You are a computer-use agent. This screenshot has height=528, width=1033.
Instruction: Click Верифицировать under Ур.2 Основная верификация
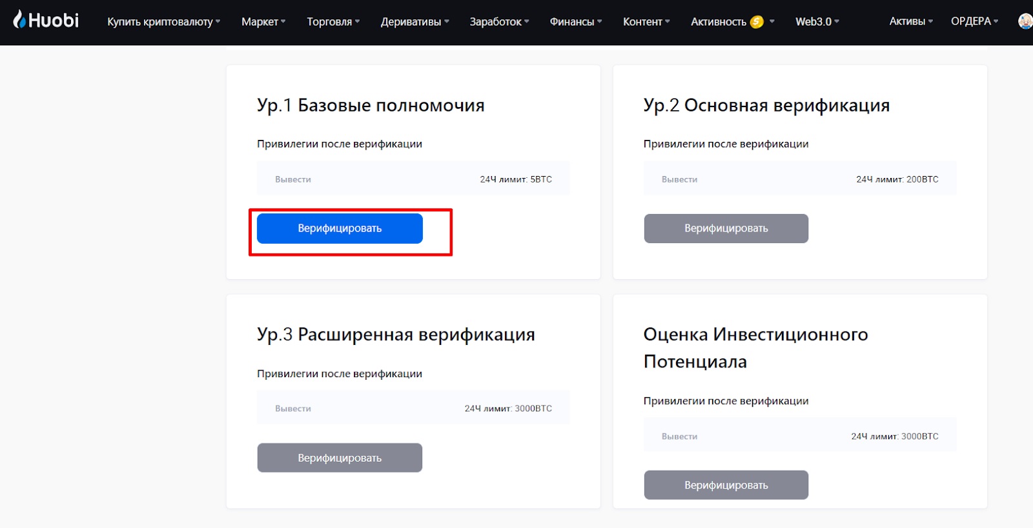(x=726, y=228)
